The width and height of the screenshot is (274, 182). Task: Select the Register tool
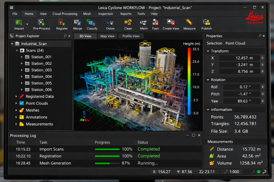tap(62, 24)
